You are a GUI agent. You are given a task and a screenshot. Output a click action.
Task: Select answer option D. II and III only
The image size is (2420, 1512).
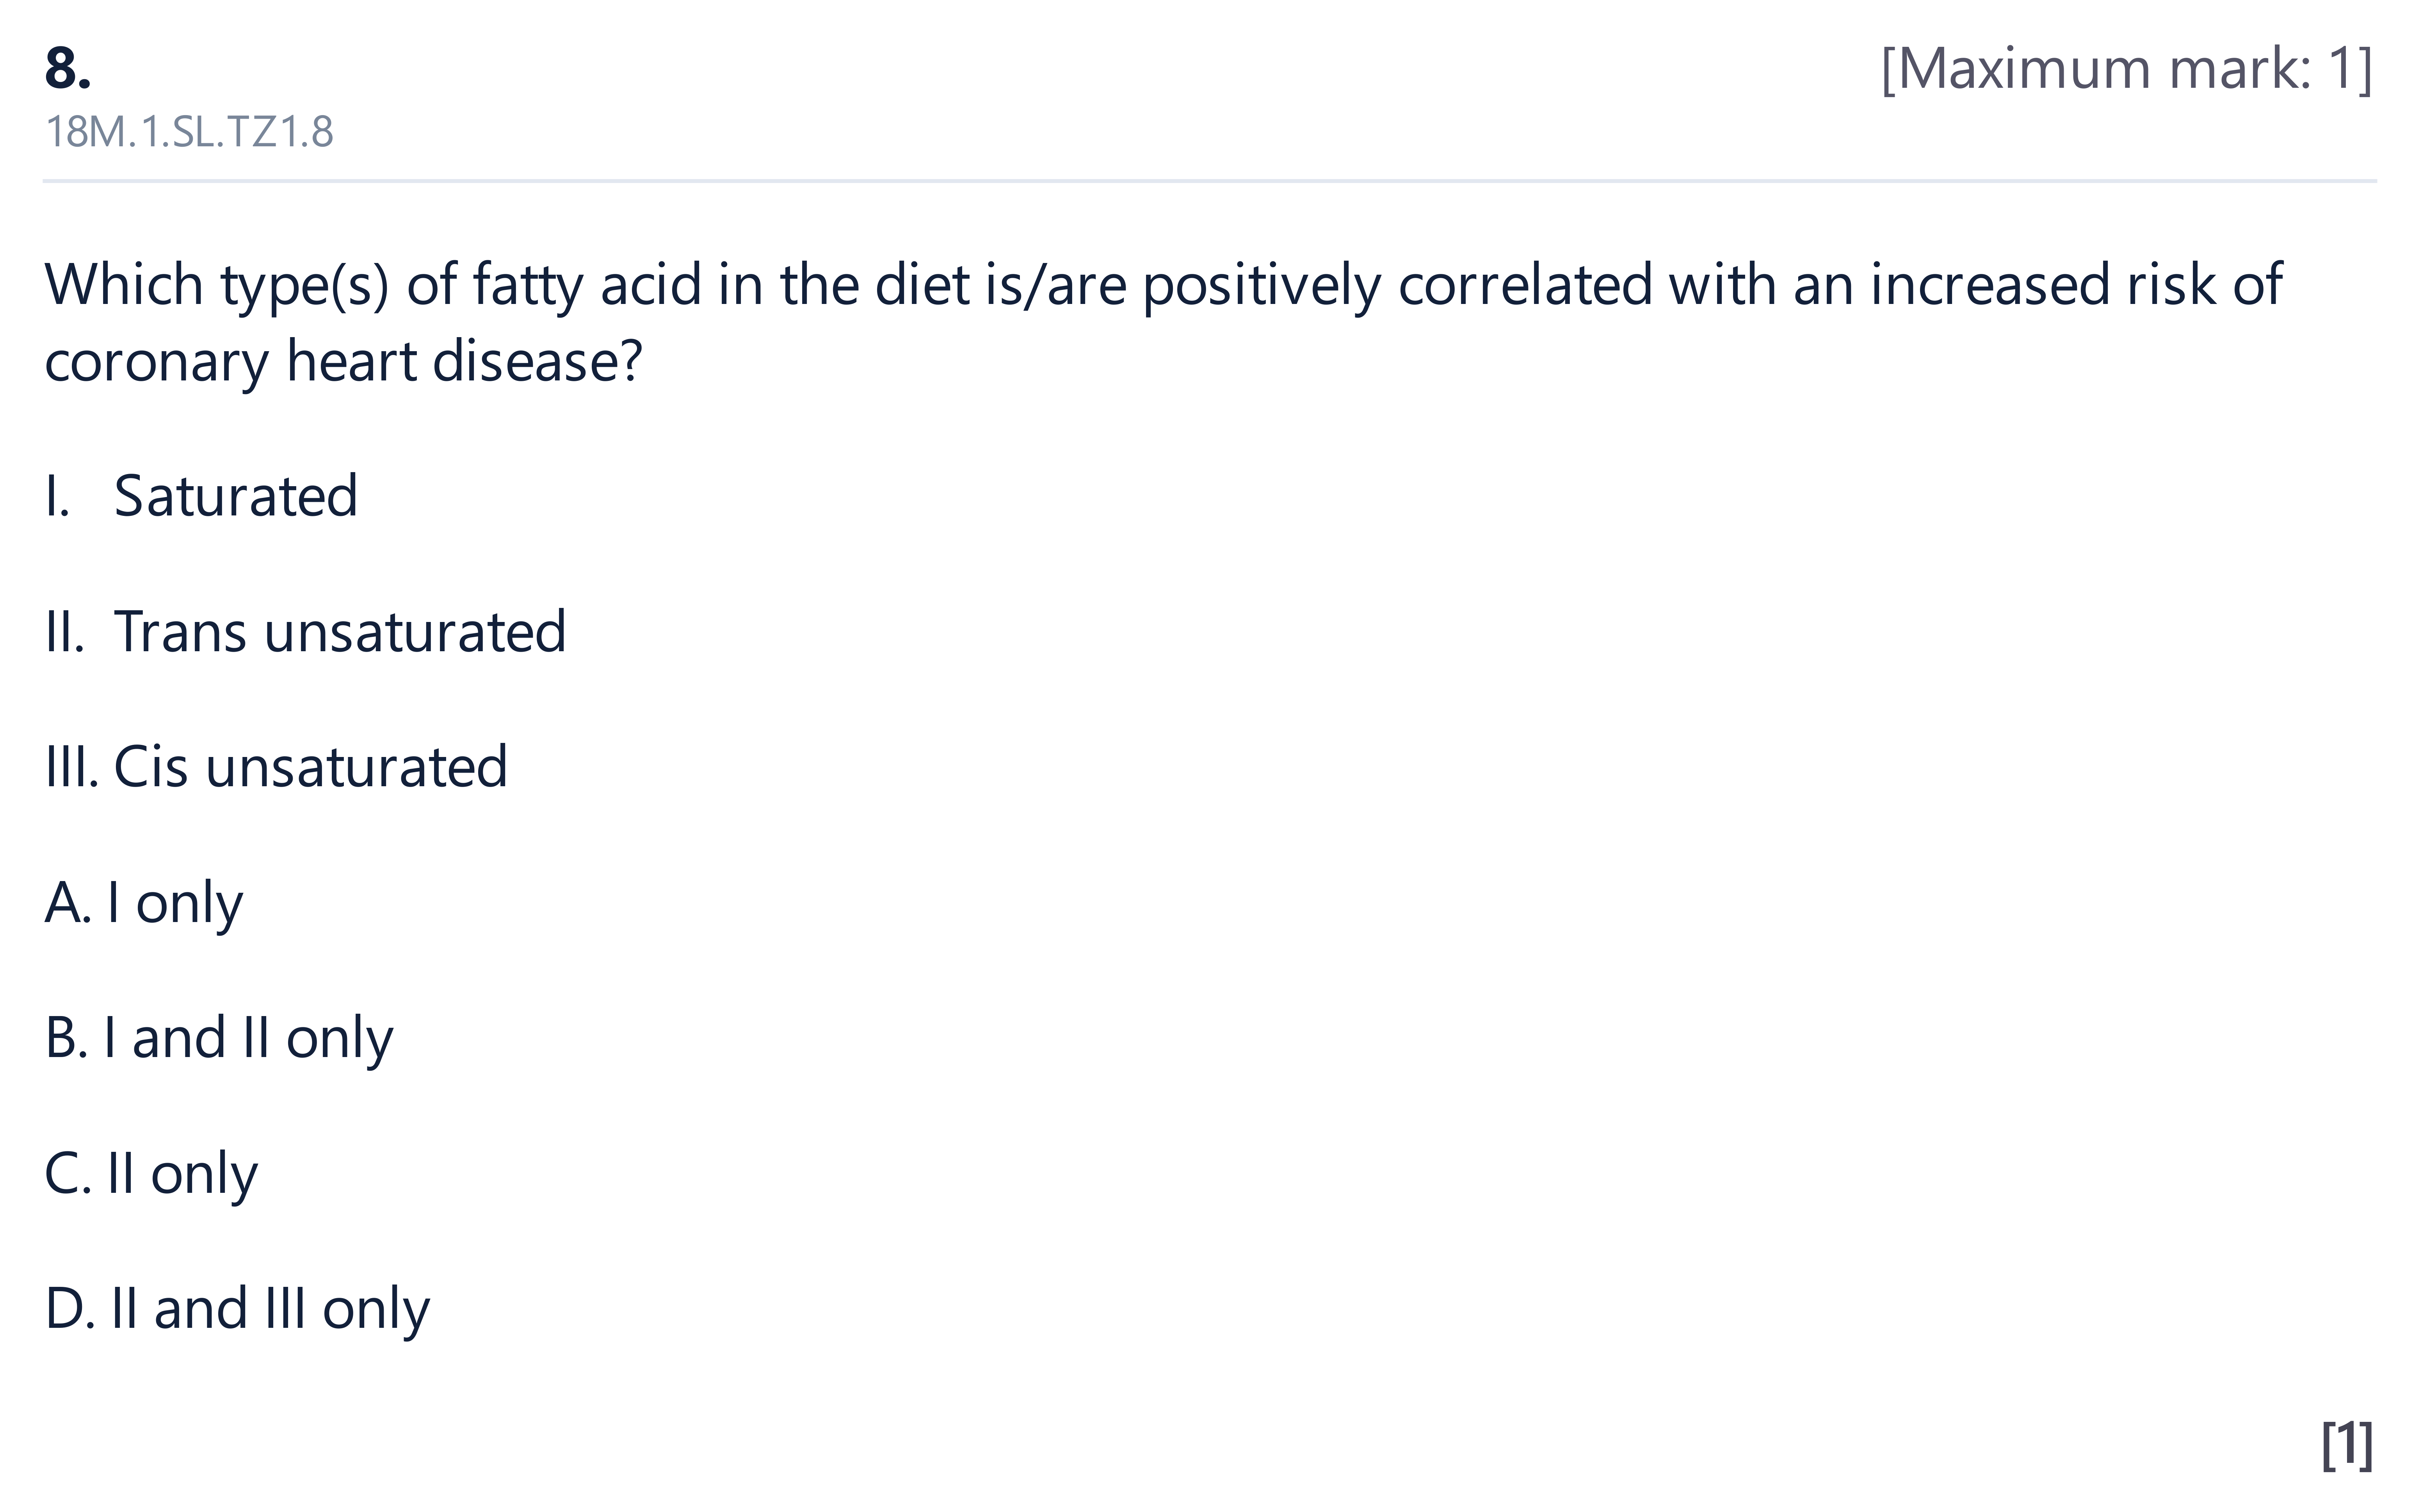pyautogui.click(x=237, y=1310)
